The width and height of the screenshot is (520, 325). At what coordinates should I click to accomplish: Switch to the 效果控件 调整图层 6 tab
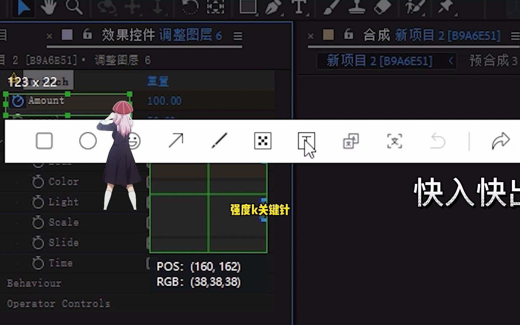coord(162,35)
